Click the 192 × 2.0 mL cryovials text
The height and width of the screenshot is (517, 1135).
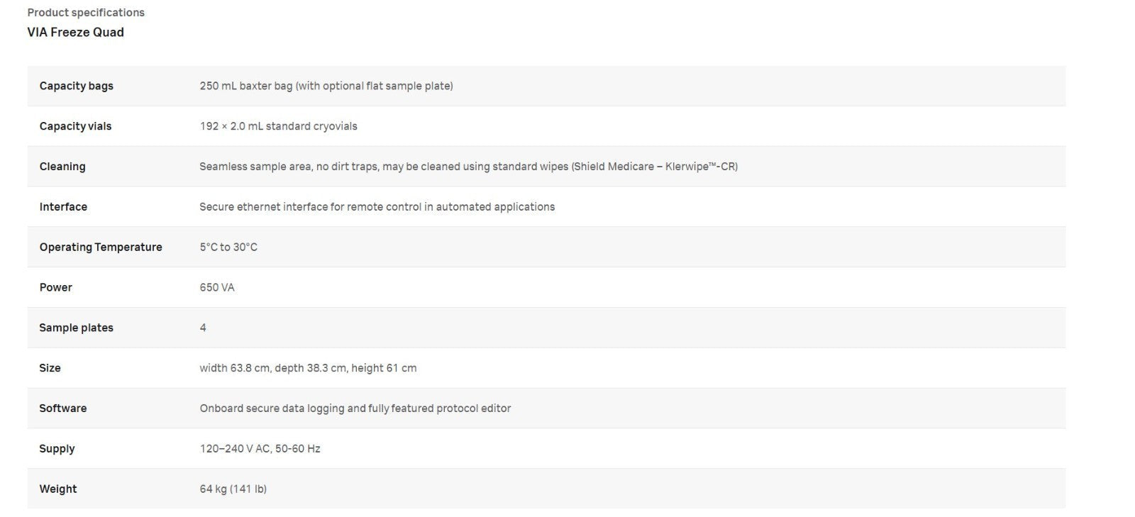point(278,126)
